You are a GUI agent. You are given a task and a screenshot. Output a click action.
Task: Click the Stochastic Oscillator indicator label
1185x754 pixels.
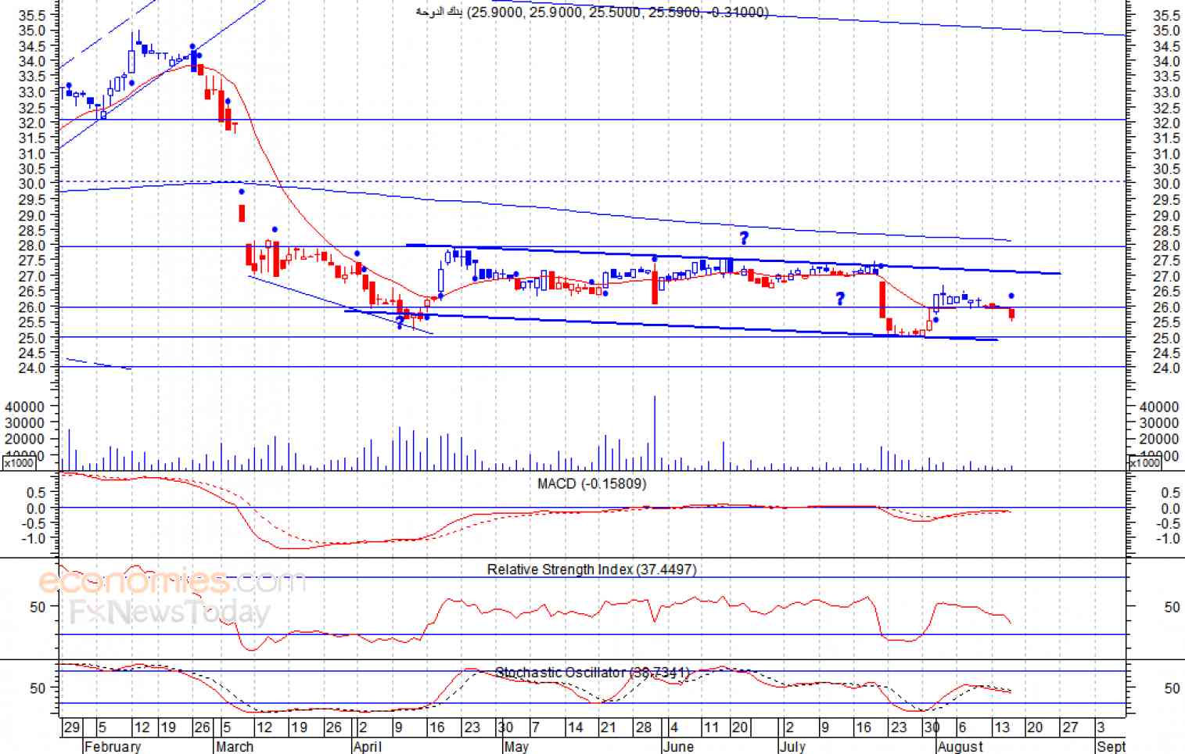(x=592, y=673)
